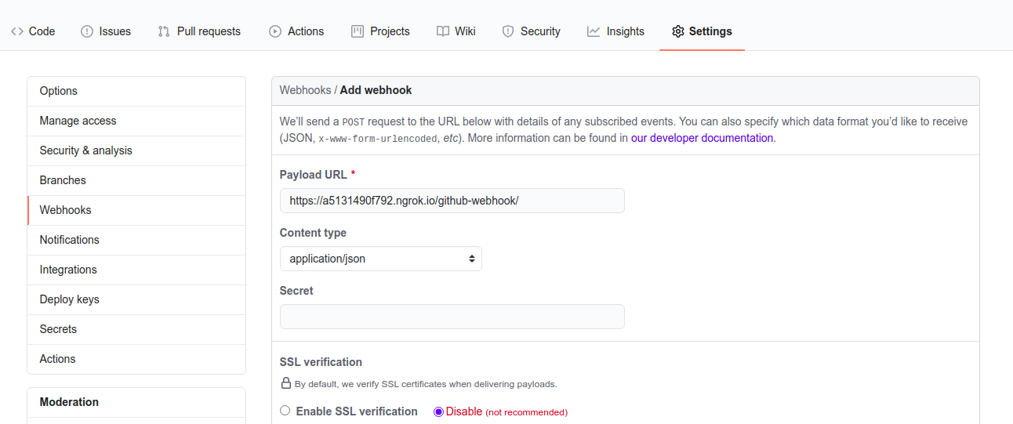The width and height of the screenshot is (1013, 424).
Task: Click inside the Payload URL field
Action: (x=452, y=201)
